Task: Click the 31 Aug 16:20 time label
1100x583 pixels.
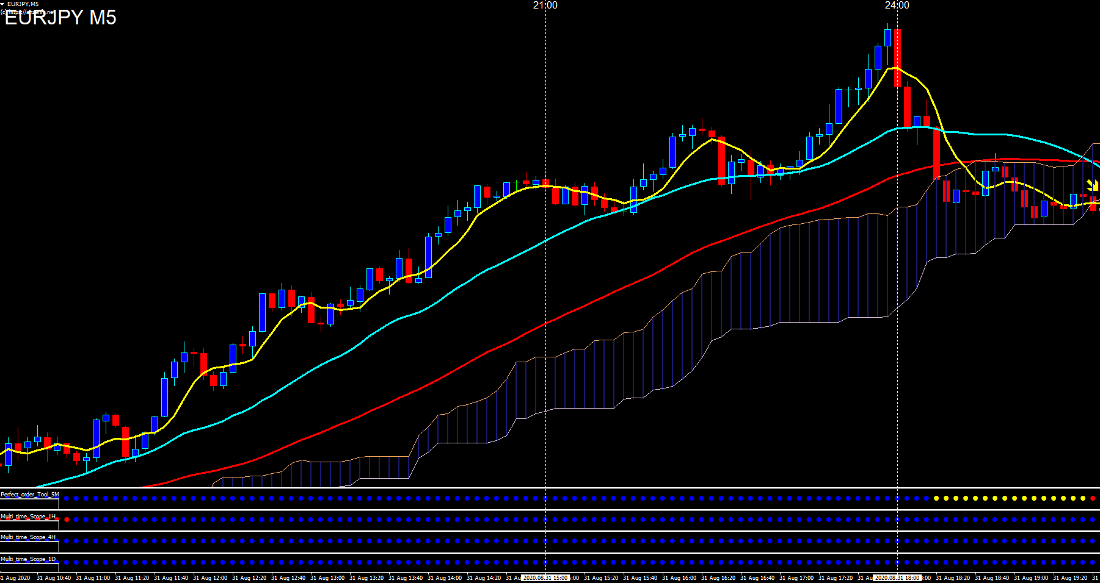Action: tap(718, 578)
